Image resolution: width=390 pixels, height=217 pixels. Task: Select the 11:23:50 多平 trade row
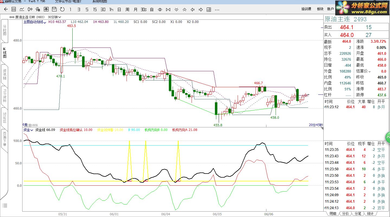tap(356, 169)
